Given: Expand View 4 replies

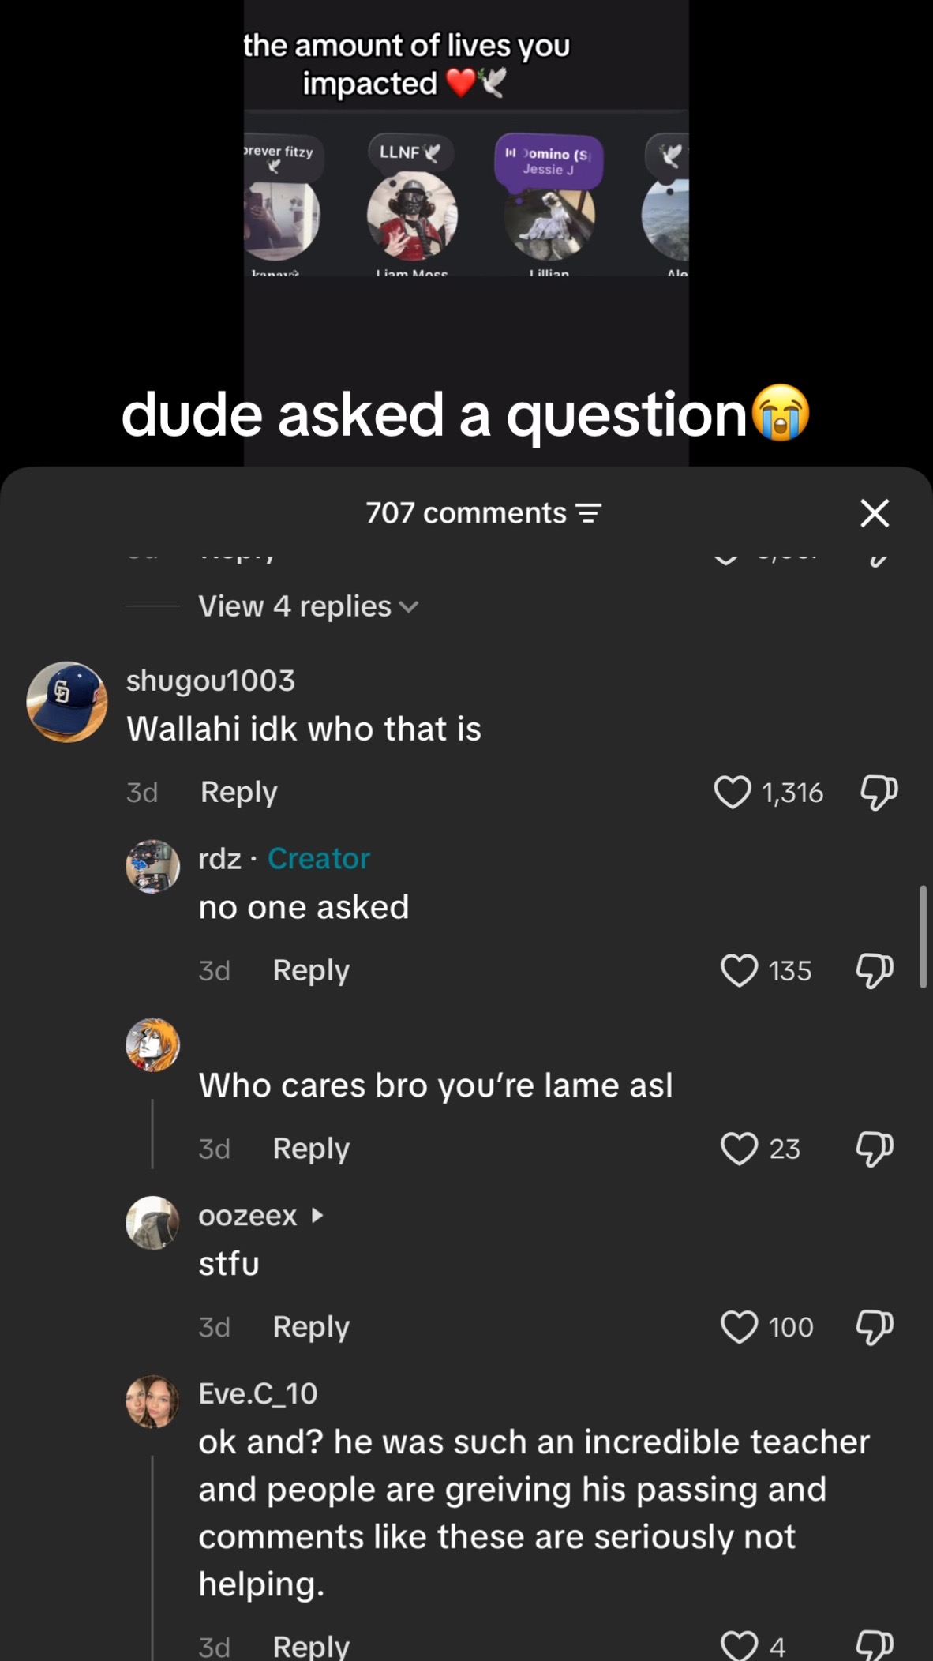Looking at the screenshot, I should [x=308, y=606].
